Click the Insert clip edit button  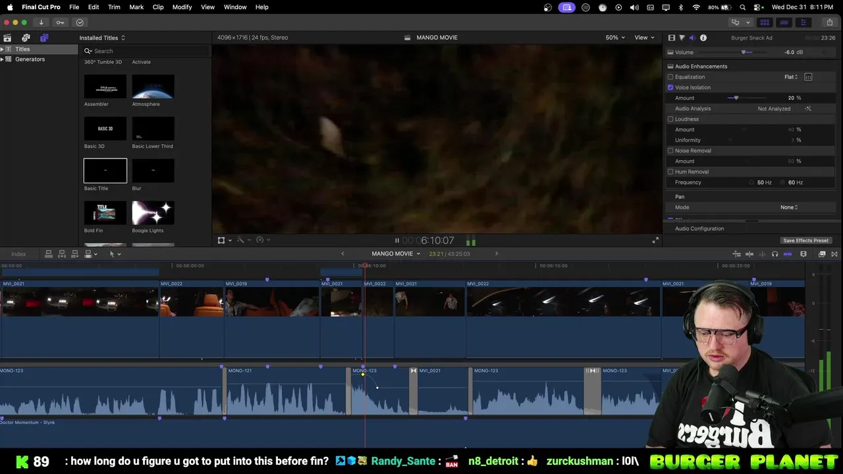pyautogui.click(x=62, y=254)
